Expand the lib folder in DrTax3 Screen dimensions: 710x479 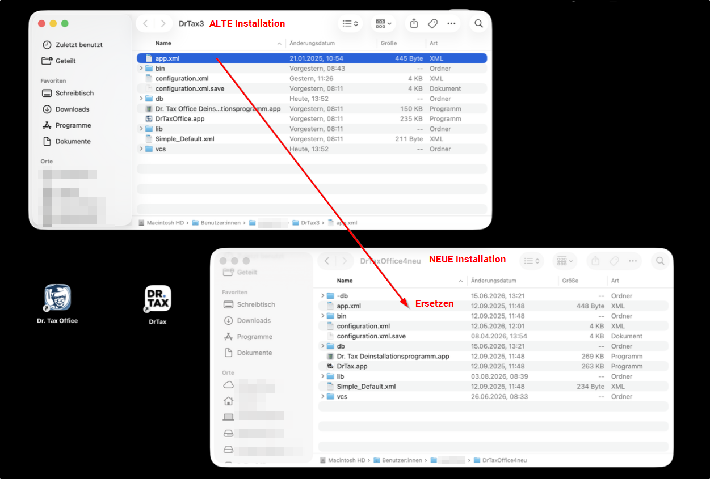coord(141,129)
